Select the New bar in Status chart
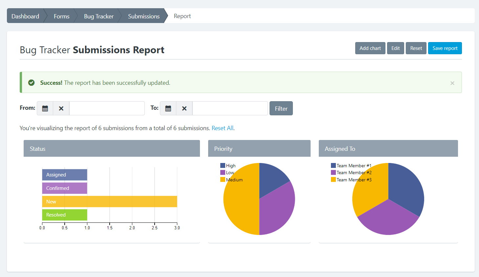479x277 pixels. click(x=109, y=201)
